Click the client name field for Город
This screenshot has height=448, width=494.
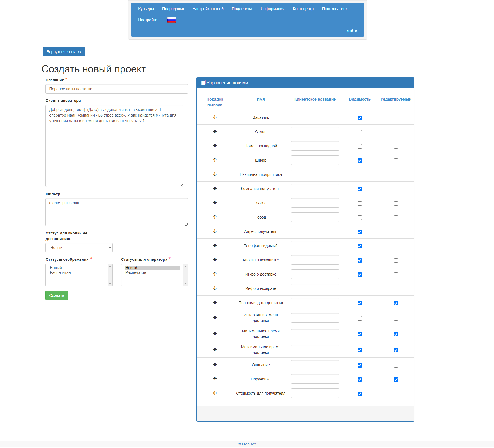point(315,217)
